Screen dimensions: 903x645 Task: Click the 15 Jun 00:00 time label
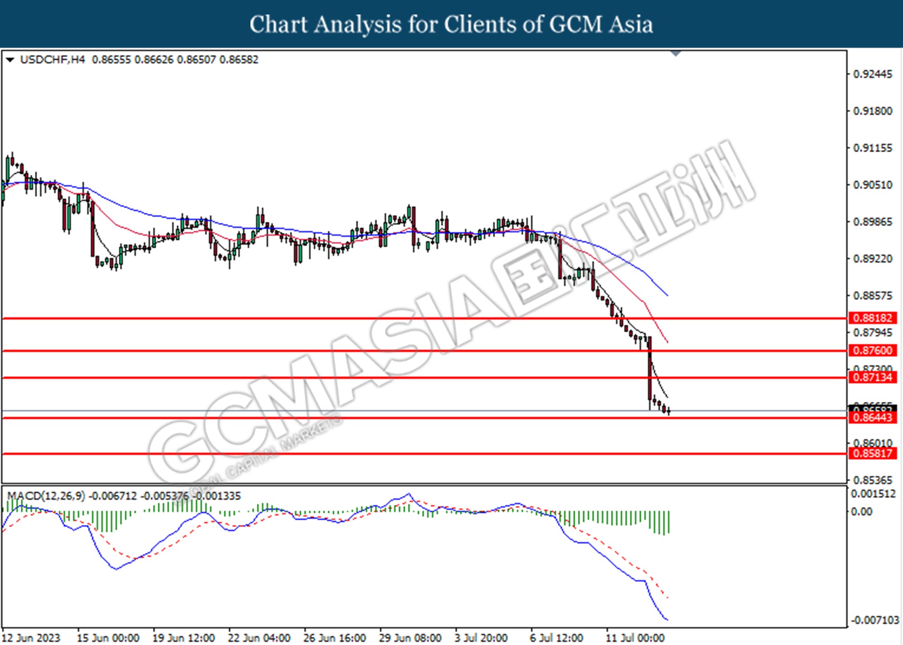pyautogui.click(x=108, y=638)
